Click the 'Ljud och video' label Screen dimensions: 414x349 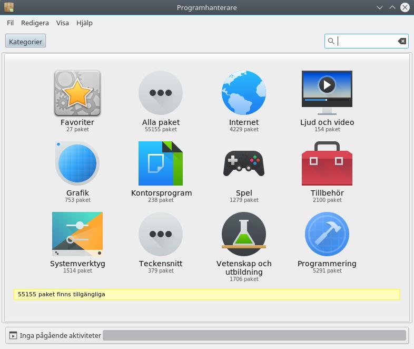click(327, 122)
